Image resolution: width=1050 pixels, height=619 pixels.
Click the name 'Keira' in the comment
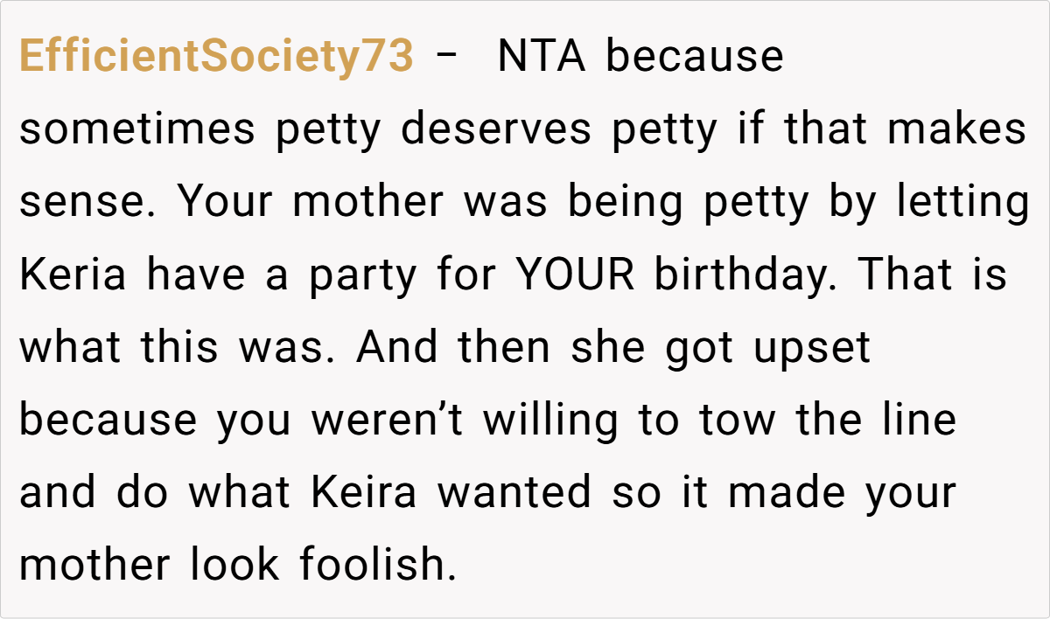362,493
